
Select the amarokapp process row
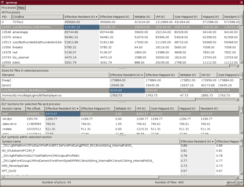click(x=120, y=32)
